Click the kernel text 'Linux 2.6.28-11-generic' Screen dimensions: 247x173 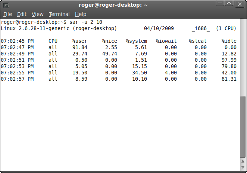coord(35,28)
